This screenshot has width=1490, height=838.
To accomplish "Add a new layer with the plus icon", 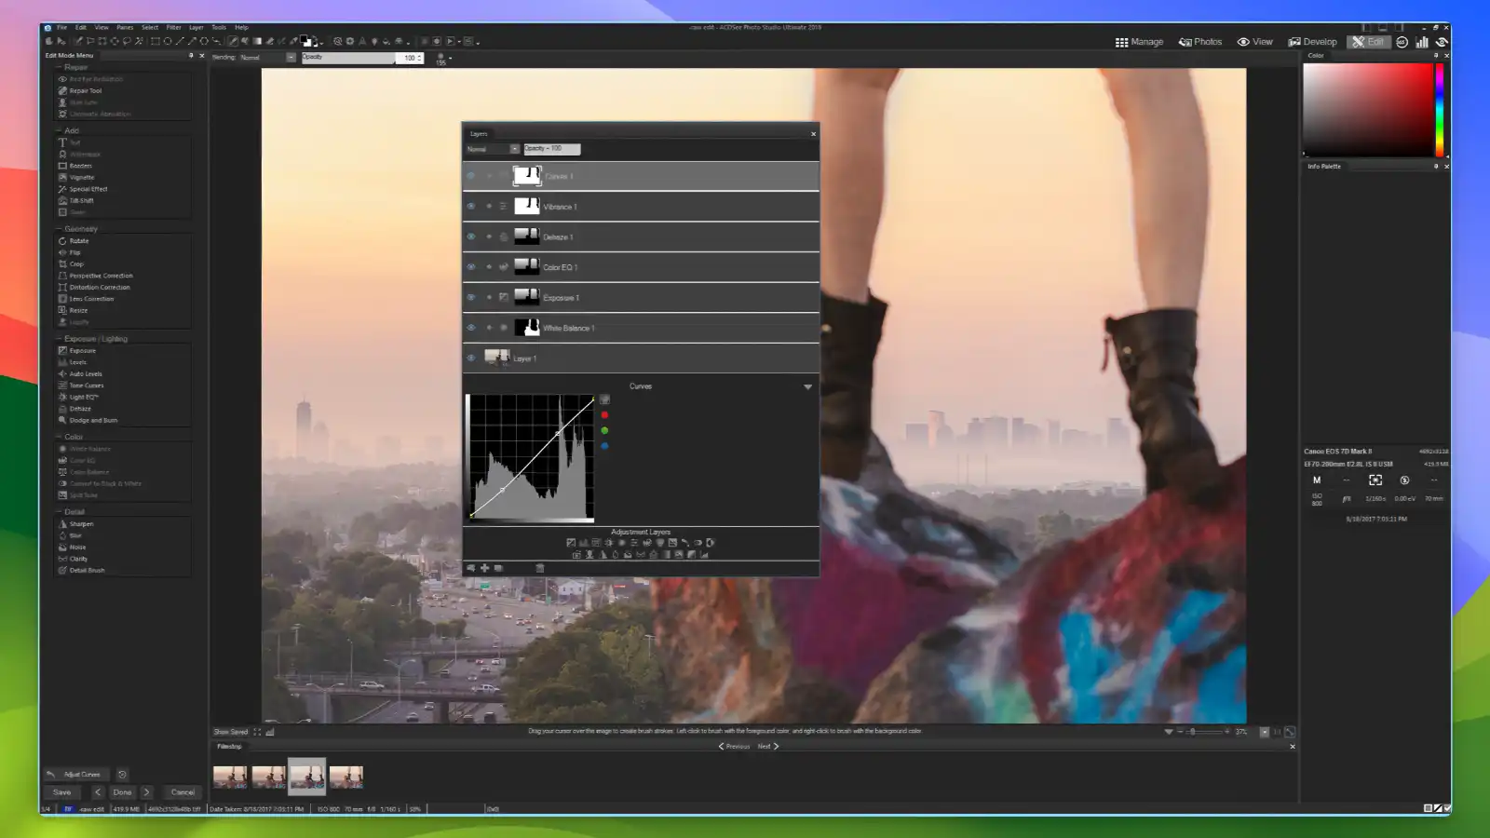I will click(484, 566).
